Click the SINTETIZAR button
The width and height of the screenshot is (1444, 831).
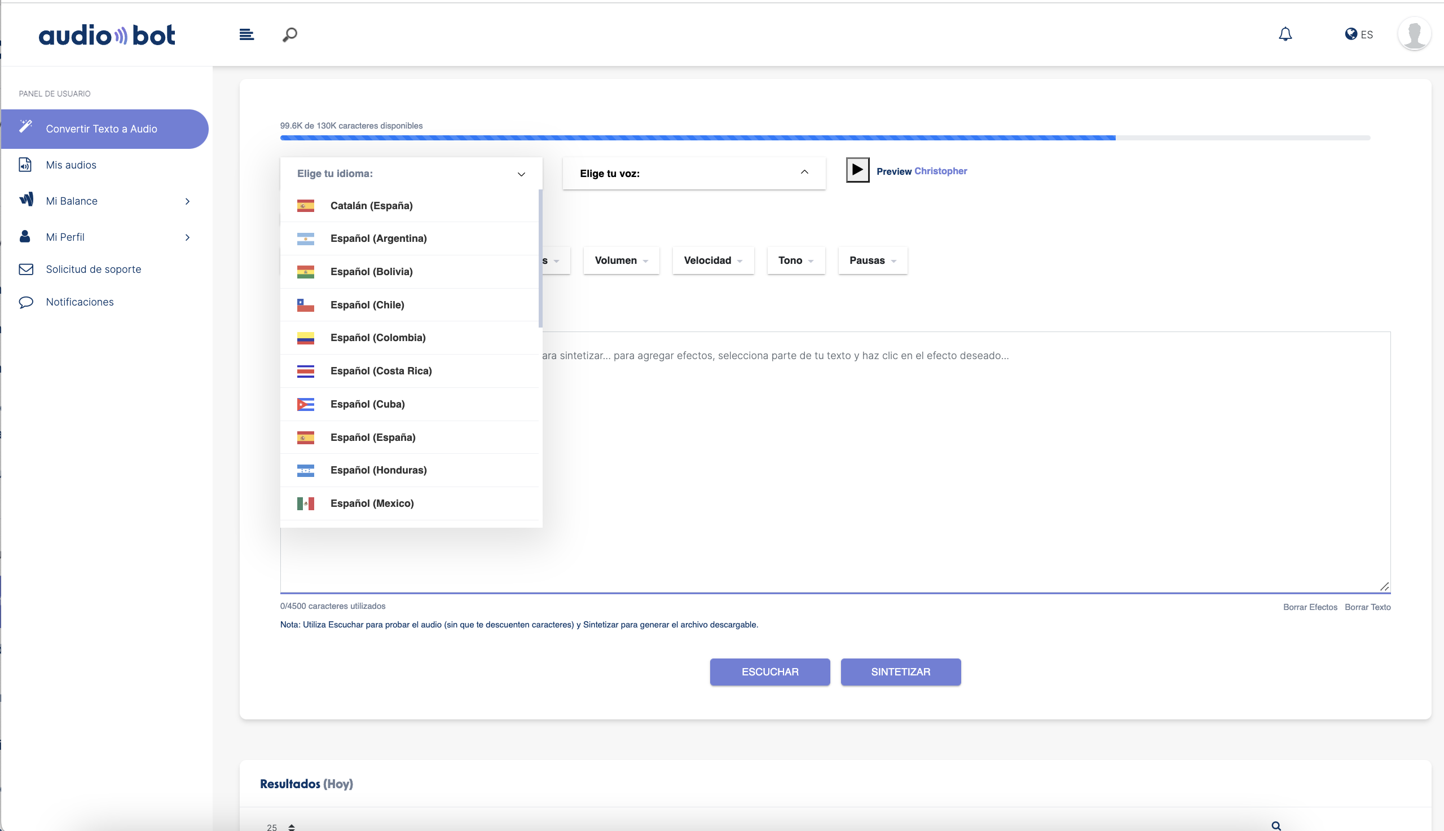coord(900,672)
